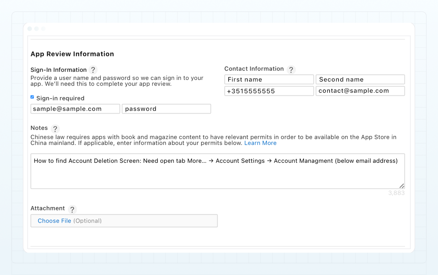
Task: Open the Sign-In Information help icon
Action: pyautogui.click(x=93, y=70)
